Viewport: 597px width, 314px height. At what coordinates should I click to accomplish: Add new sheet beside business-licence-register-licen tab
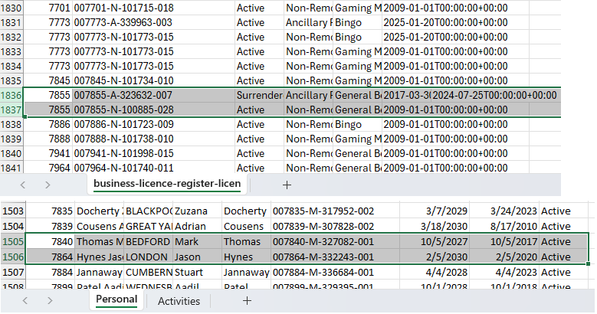click(287, 185)
